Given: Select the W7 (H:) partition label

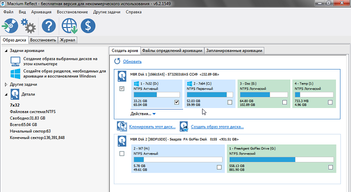Looking at the screenshot, I should point(141,148).
